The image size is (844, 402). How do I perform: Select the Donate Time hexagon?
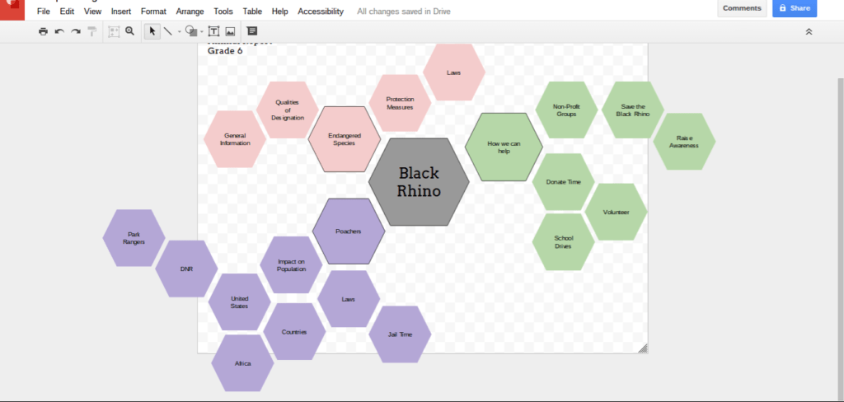tap(564, 182)
